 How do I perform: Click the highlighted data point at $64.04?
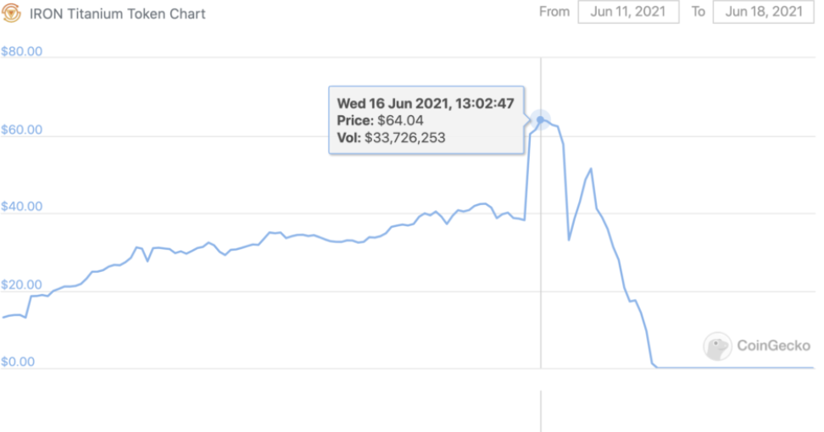540,119
